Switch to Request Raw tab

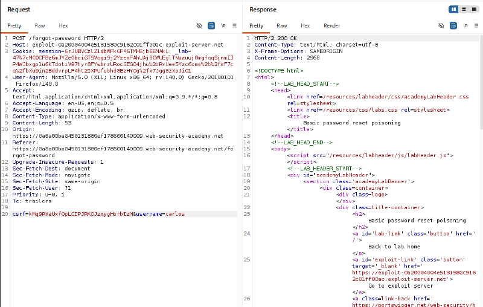coord(40,25)
